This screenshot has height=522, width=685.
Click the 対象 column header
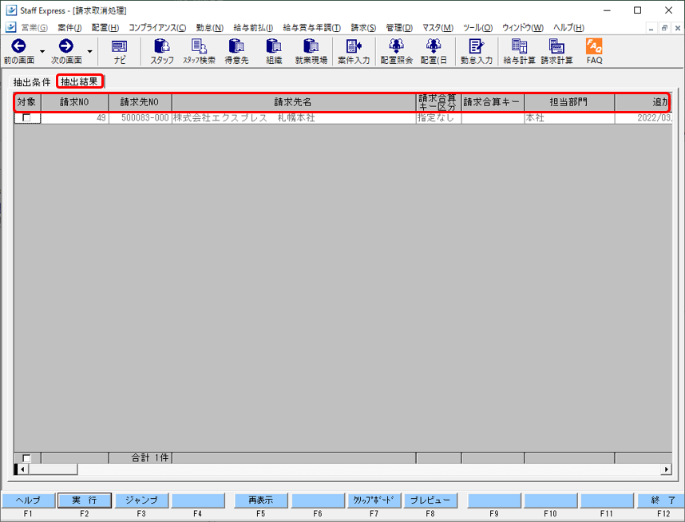27,102
